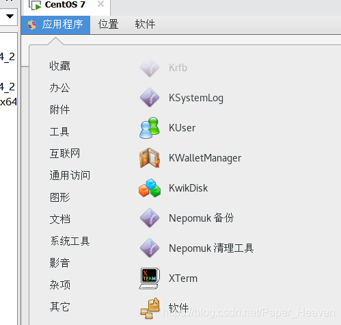This screenshot has width=341, height=325.
Task: Select the 通用访问 category
Action: pyautogui.click(x=70, y=175)
